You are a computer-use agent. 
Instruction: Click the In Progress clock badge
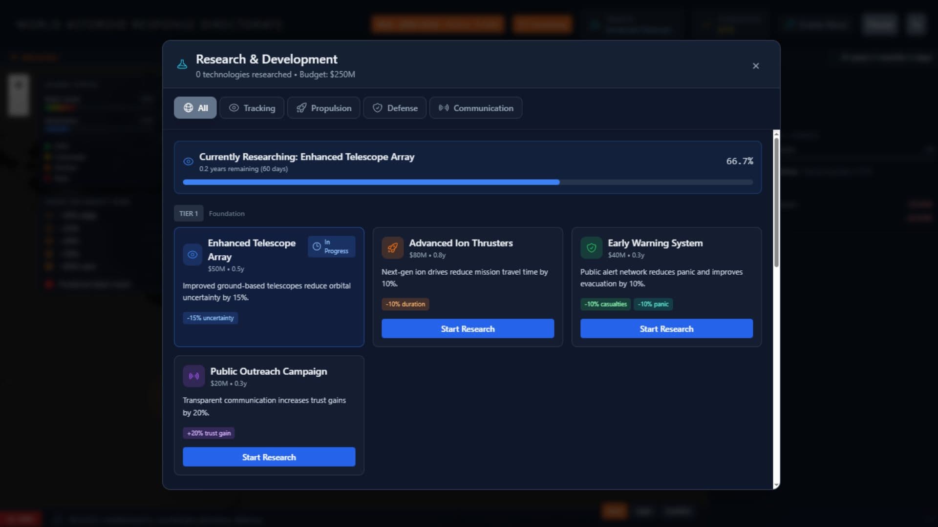(x=331, y=246)
